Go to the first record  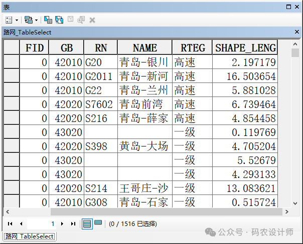point(10,223)
